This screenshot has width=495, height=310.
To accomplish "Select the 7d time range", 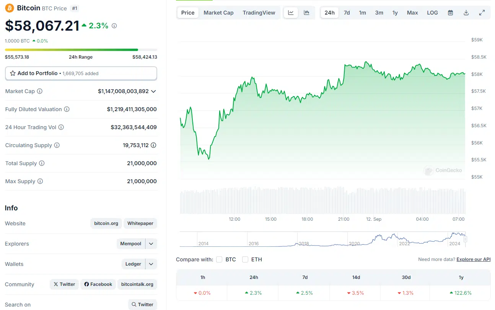I will pos(347,13).
